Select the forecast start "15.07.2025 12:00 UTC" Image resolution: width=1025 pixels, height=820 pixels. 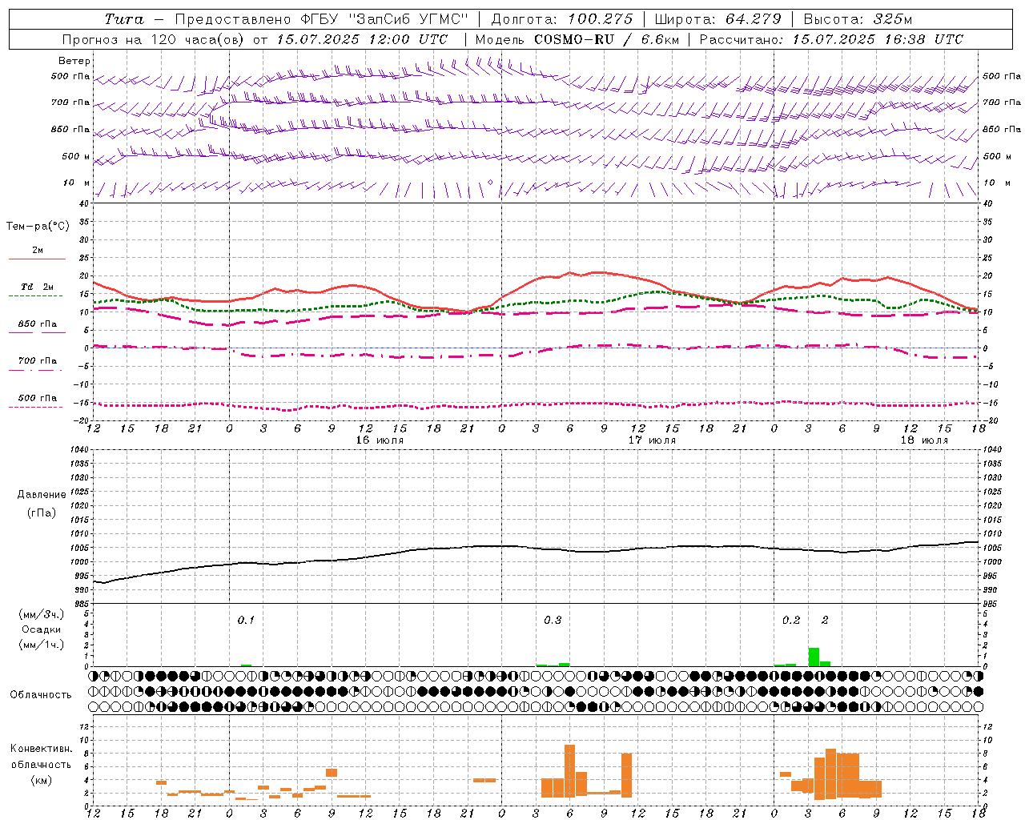(363, 39)
